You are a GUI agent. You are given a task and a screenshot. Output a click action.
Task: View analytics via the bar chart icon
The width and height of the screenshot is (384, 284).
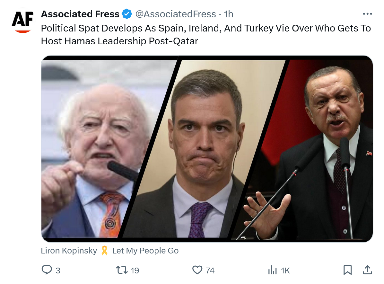coord(273,270)
